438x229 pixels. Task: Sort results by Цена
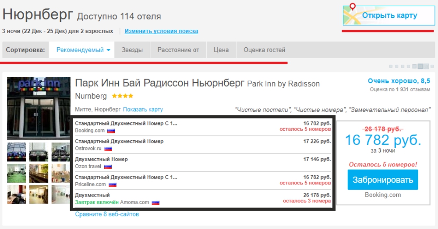(221, 50)
